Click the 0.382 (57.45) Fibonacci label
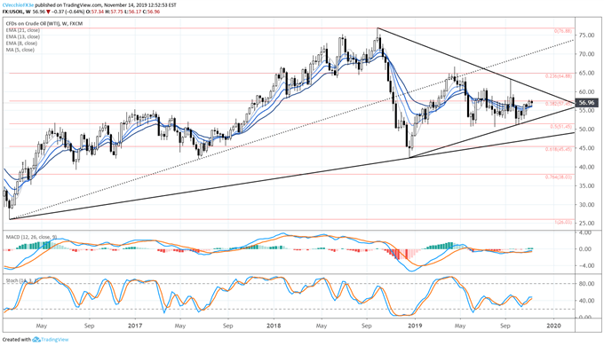Image resolution: width=604 pixels, height=346 pixels. [559, 104]
